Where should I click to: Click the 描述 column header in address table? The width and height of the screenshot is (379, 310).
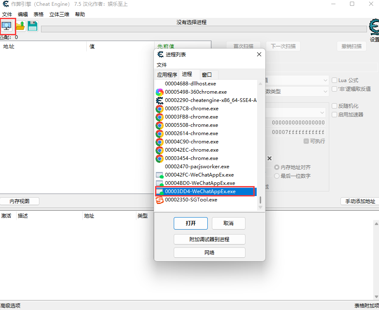pos(23,216)
